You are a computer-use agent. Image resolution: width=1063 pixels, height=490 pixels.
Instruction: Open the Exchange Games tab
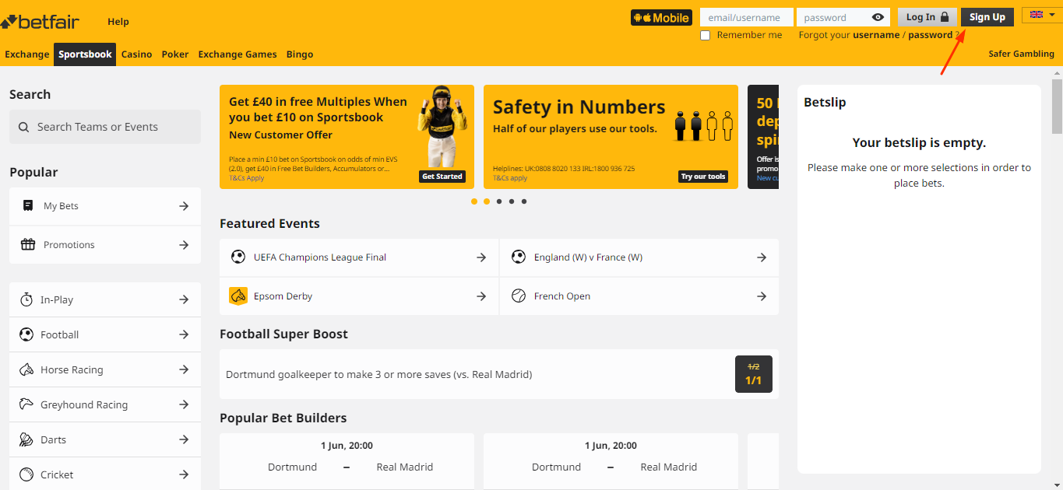[x=238, y=54]
